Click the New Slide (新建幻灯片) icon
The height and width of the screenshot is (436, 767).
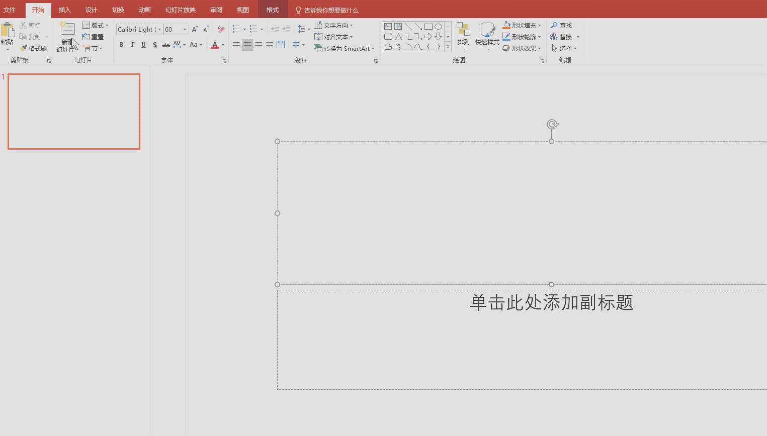(67, 29)
